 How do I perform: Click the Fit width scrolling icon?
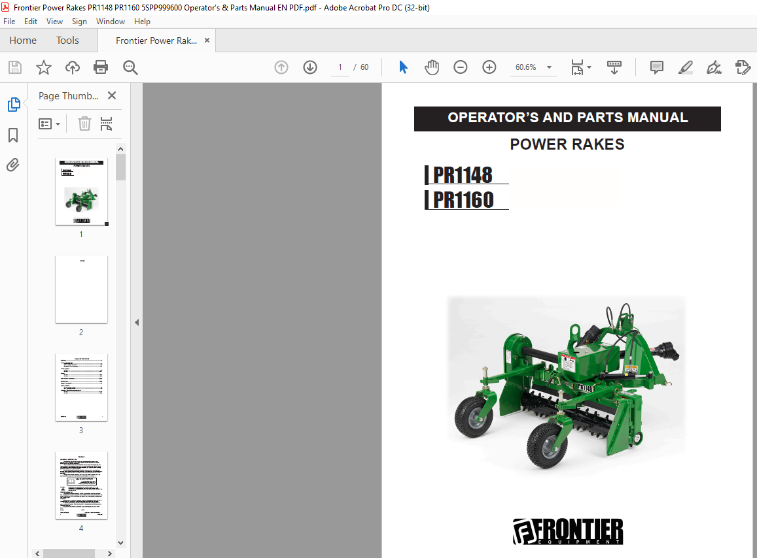pos(578,67)
